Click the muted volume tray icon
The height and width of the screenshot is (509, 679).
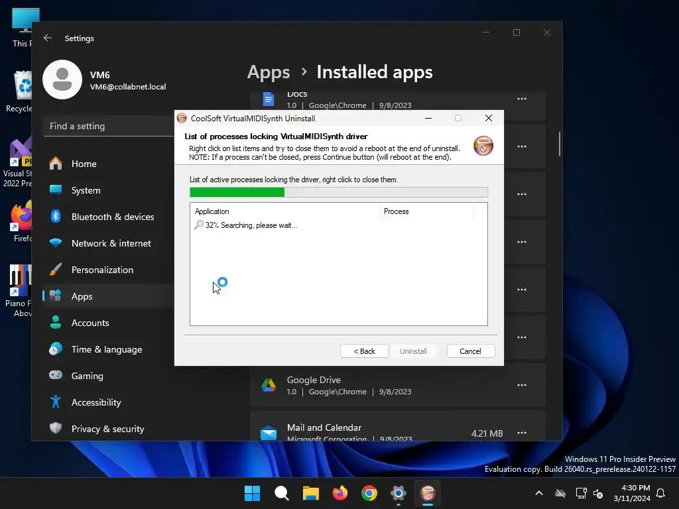(599, 493)
